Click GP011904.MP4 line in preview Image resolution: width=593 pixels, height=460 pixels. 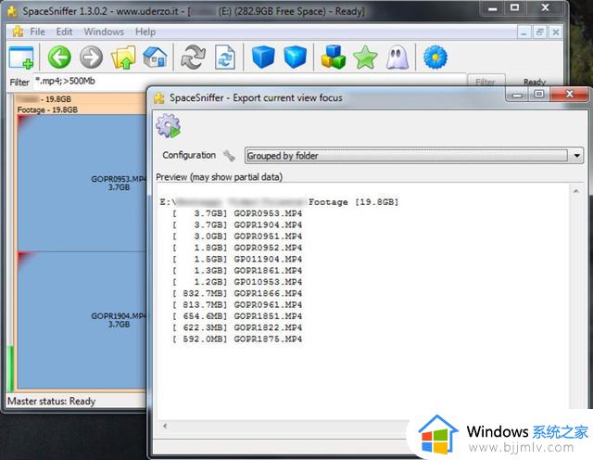point(237,260)
